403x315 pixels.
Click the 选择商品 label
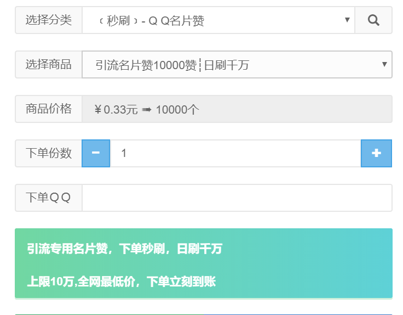49,65
